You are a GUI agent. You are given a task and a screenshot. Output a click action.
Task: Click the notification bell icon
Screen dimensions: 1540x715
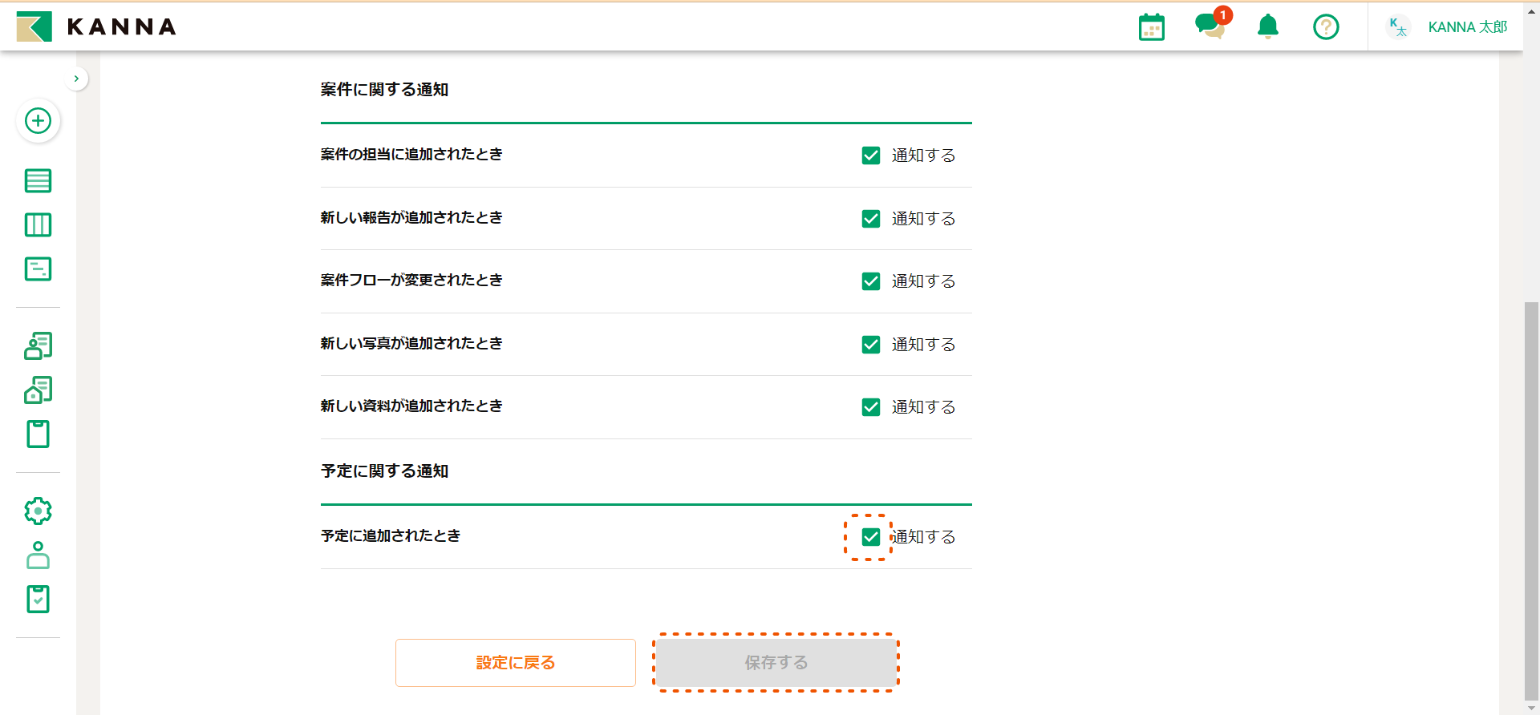[1267, 27]
